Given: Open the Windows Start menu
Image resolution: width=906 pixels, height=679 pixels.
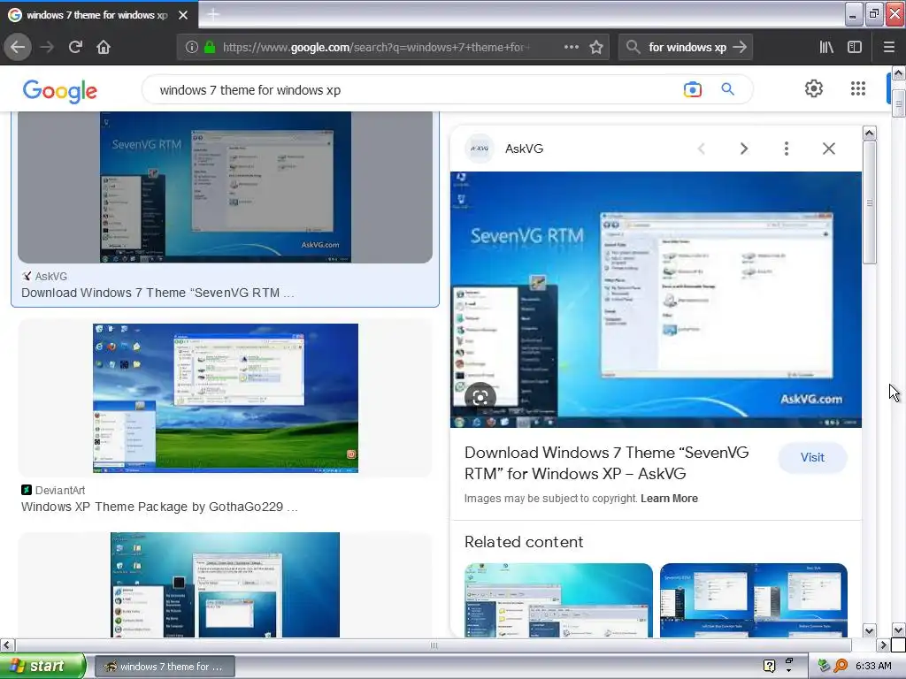Looking at the screenshot, I should click(x=42, y=666).
